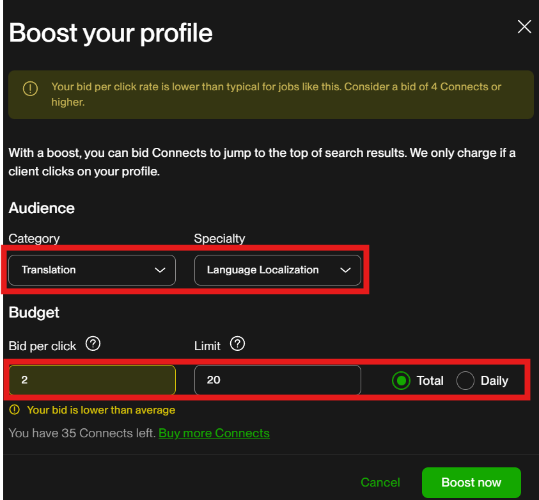Click the alert icon in the warning banner
The height and width of the screenshot is (500, 539).
(30, 89)
